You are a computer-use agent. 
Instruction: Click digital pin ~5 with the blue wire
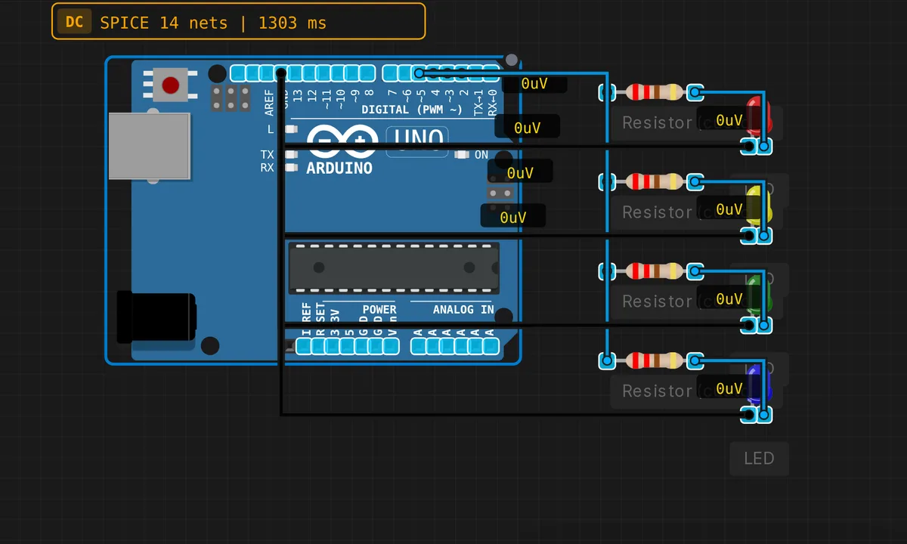(419, 73)
